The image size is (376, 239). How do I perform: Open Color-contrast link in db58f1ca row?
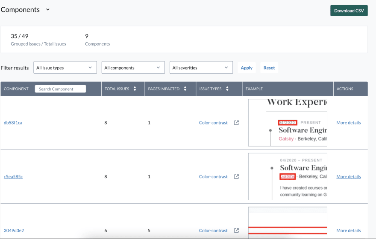coord(213,123)
